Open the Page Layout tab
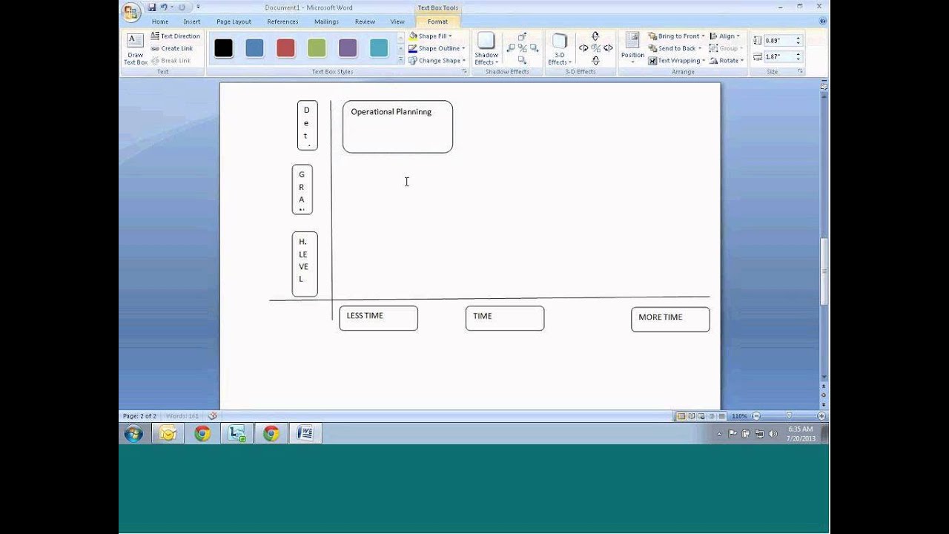 234,22
